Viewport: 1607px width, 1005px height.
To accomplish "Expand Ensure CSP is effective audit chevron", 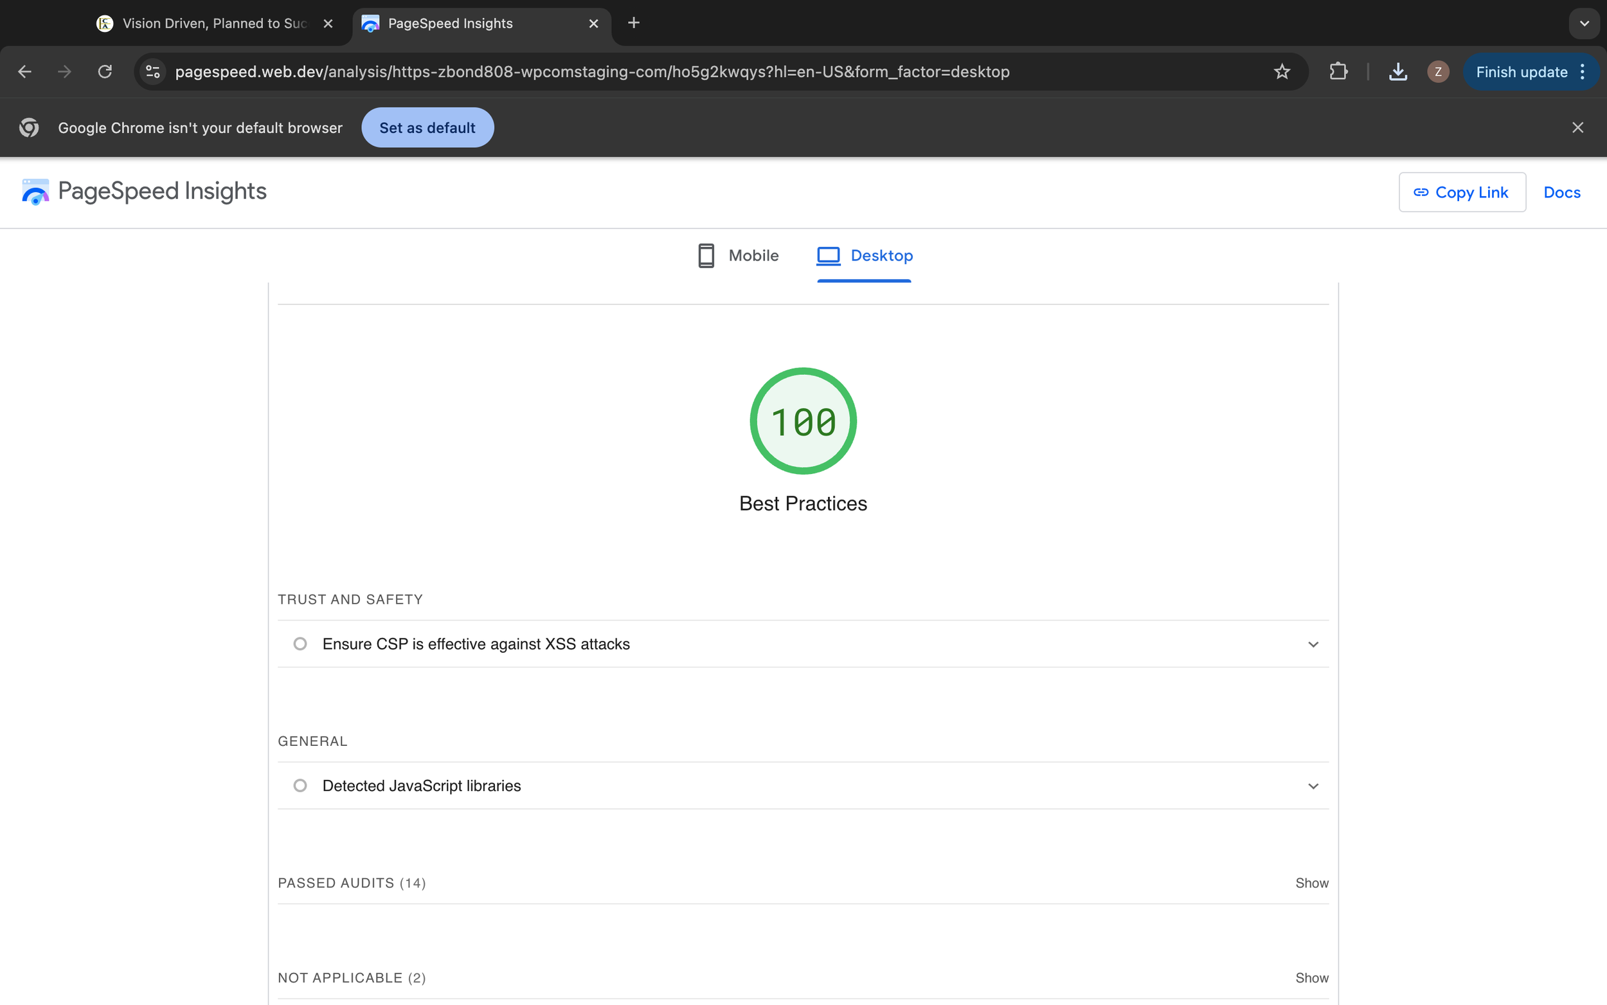I will coord(1313,644).
